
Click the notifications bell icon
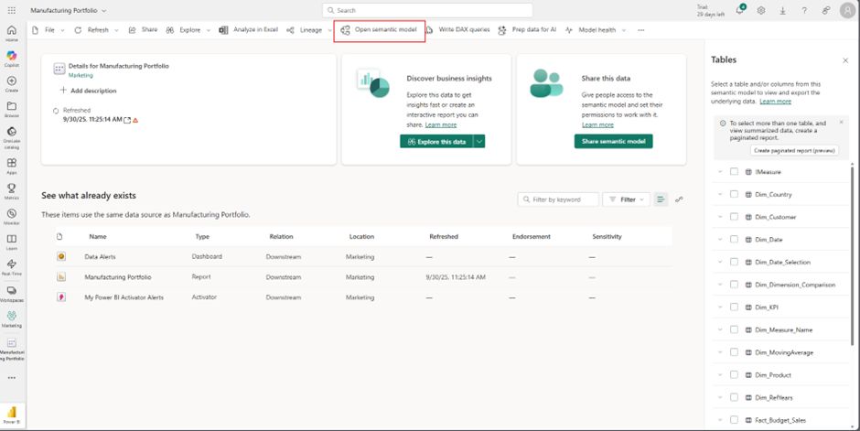(x=740, y=10)
